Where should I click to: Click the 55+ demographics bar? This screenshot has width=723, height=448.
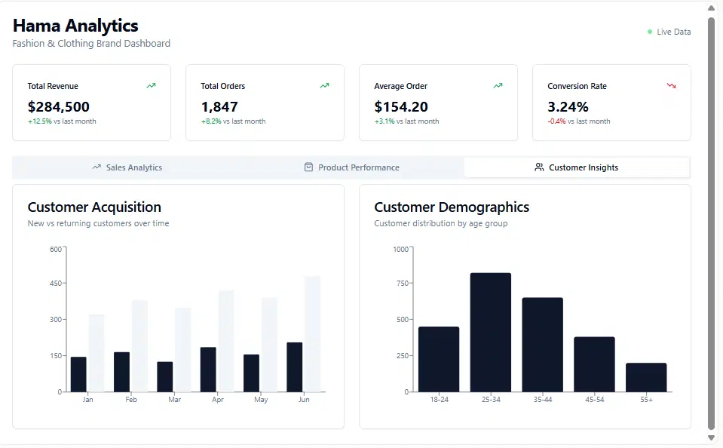(x=646, y=377)
